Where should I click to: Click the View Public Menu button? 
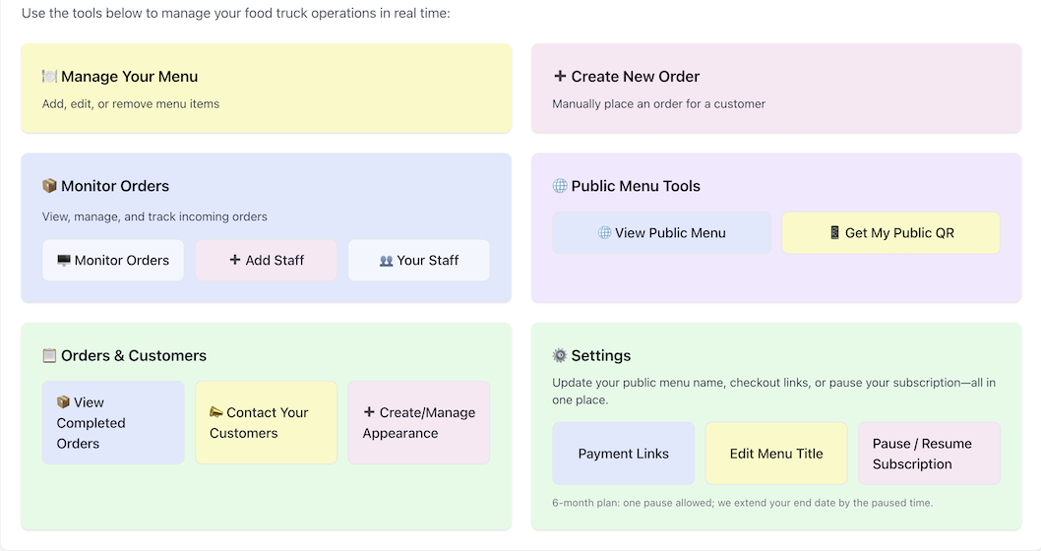click(x=662, y=233)
